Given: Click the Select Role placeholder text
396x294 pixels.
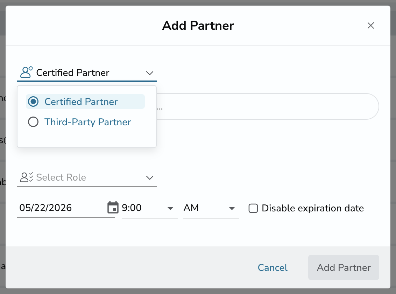Looking at the screenshot, I should (61, 177).
